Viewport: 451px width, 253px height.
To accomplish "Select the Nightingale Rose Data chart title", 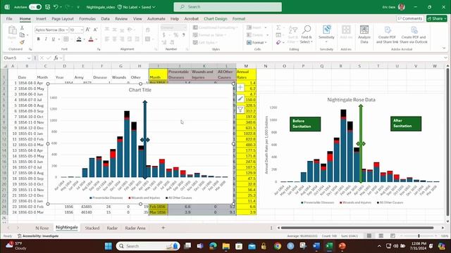I will click(x=351, y=100).
